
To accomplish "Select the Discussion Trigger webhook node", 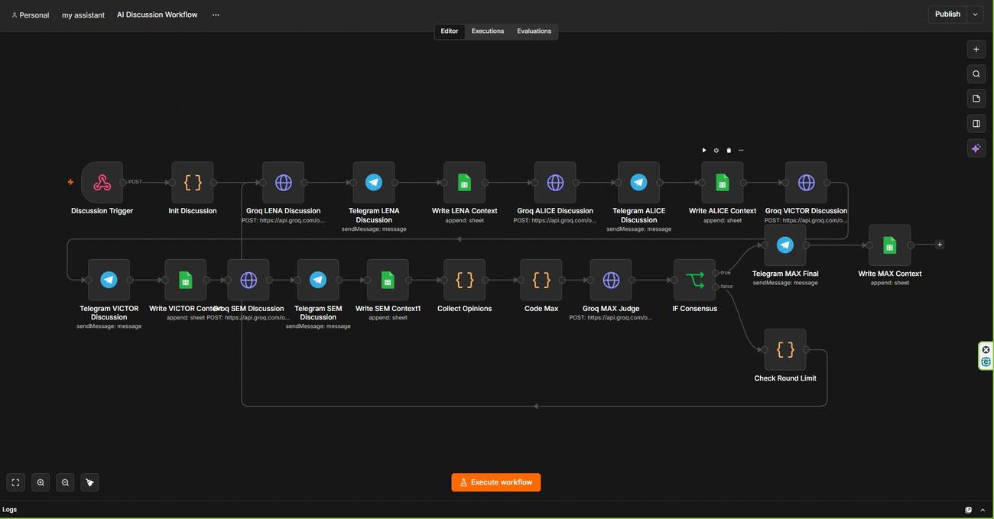I will coord(102,183).
